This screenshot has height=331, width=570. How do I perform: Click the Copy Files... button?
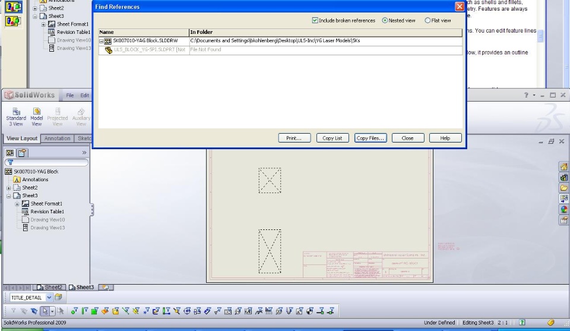tap(370, 138)
